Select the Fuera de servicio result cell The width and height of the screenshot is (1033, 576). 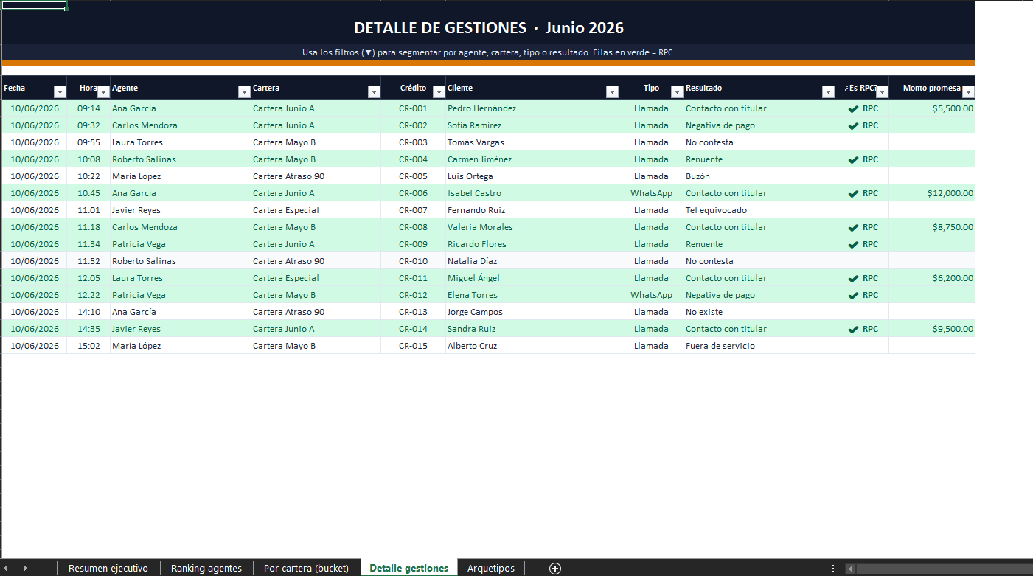(x=759, y=346)
